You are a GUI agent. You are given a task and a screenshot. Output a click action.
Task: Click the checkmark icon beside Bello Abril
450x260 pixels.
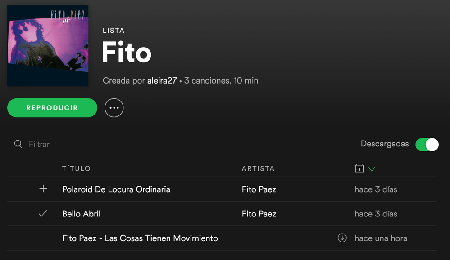pyautogui.click(x=43, y=214)
